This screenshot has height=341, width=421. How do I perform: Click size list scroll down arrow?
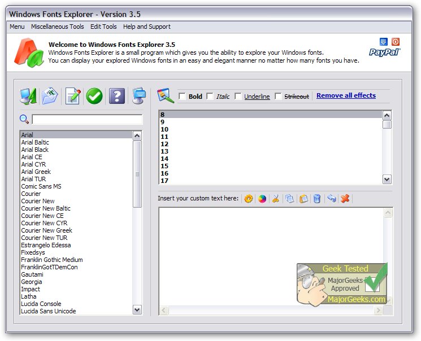coord(387,179)
